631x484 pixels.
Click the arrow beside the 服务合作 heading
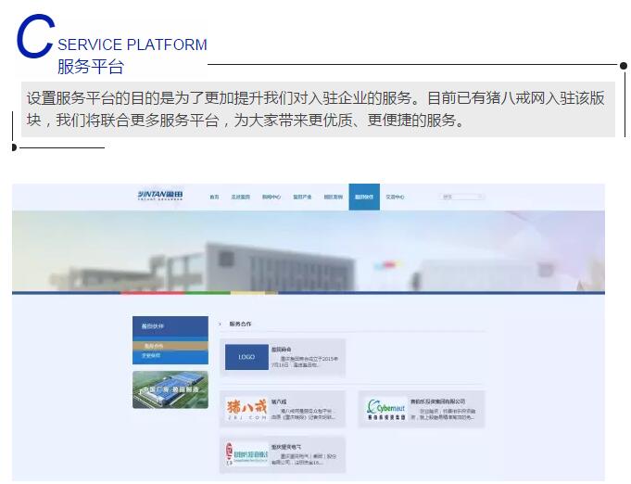coord(221,325)
